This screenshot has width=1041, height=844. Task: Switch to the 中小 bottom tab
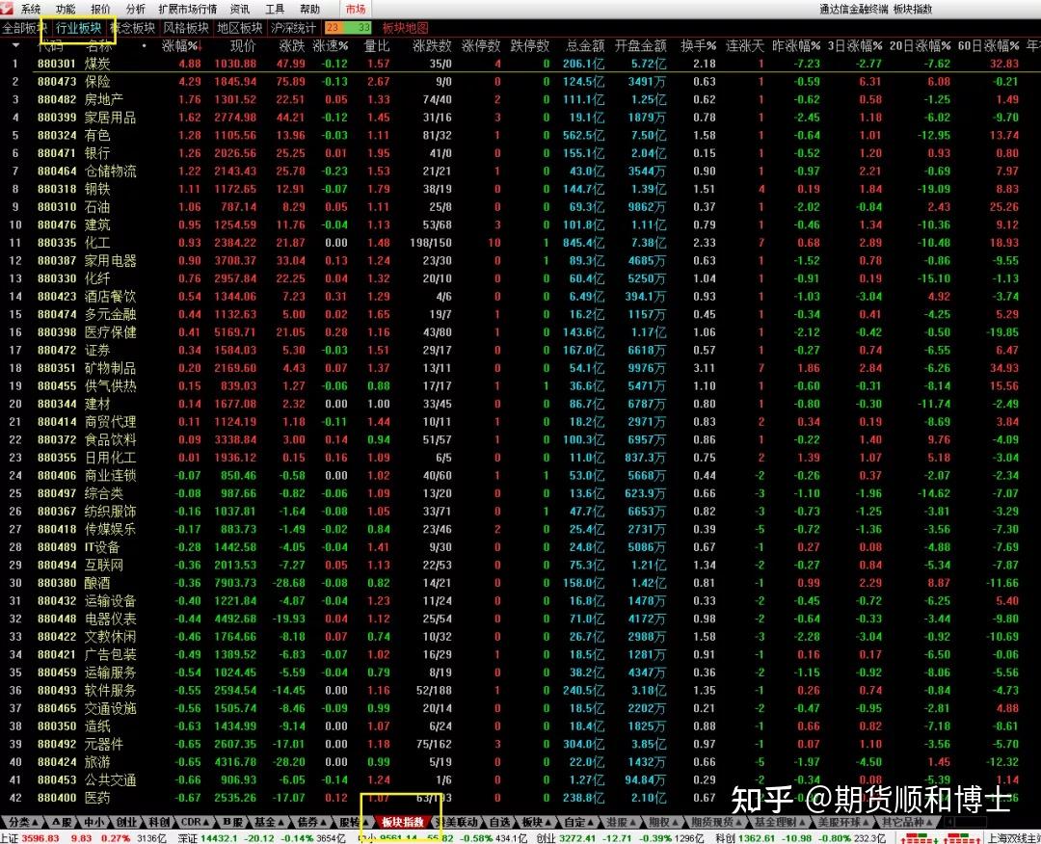[x=93, y=822]
